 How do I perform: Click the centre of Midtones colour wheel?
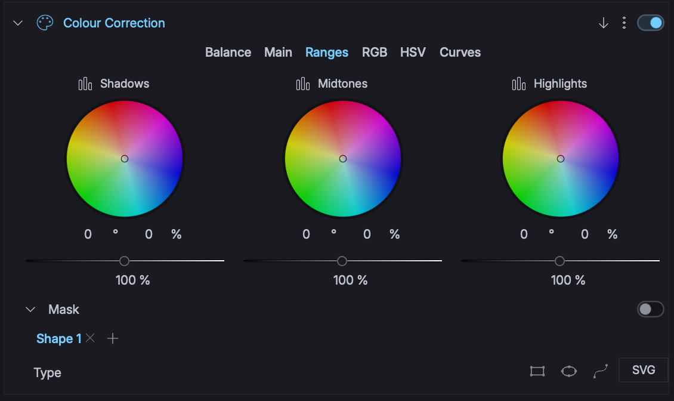coord(343,159)
